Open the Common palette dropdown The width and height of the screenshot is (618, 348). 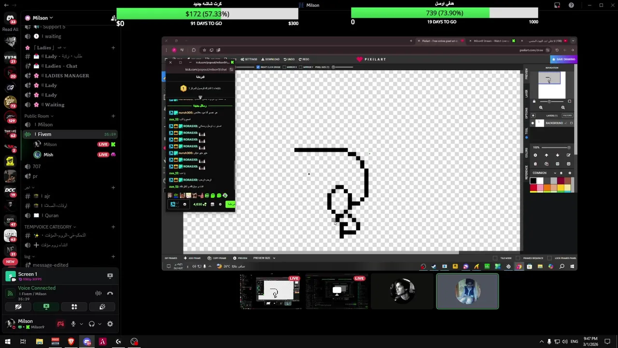[x=544, y=173]
